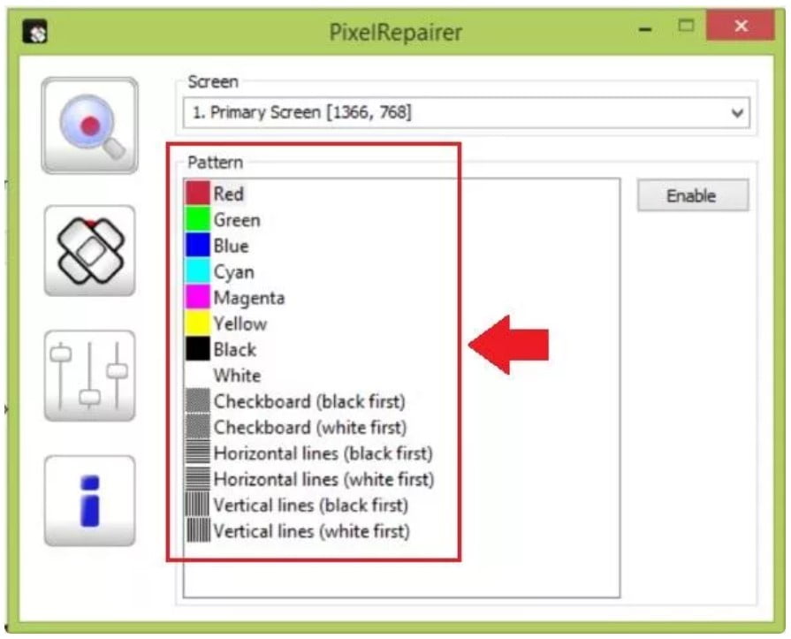The image size is (791, 639).
Task: Select the Green pattern
Action: [x=223, y=220]
